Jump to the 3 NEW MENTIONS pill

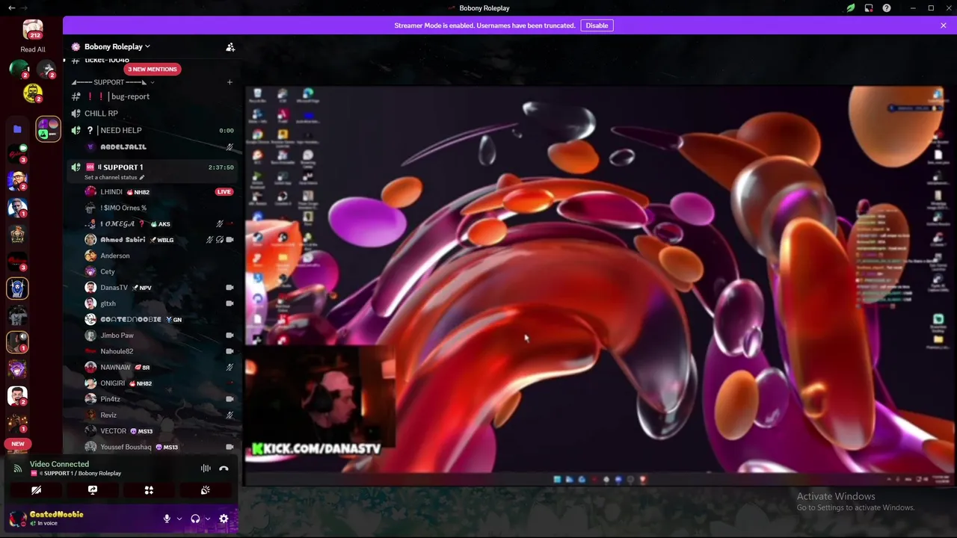pos(152,69)
